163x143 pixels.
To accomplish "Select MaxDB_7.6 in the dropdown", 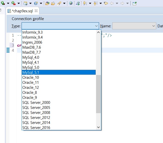I will [59, 47].
